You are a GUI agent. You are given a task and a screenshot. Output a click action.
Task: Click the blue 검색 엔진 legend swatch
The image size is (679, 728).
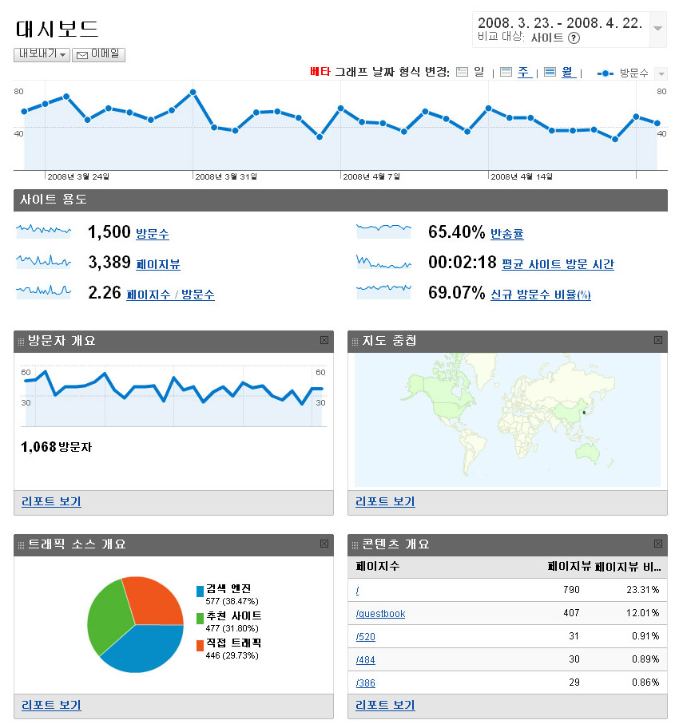pos(200,591)
